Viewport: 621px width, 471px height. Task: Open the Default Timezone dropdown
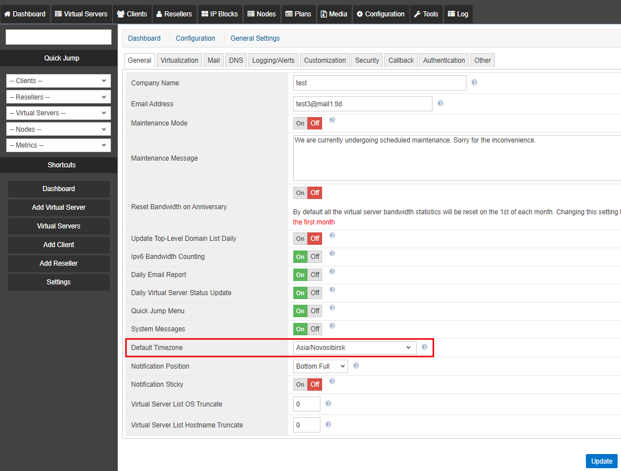coord(354,348)
